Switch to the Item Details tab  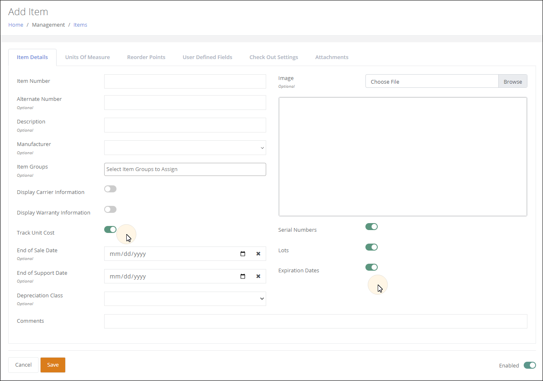point(32,57)
